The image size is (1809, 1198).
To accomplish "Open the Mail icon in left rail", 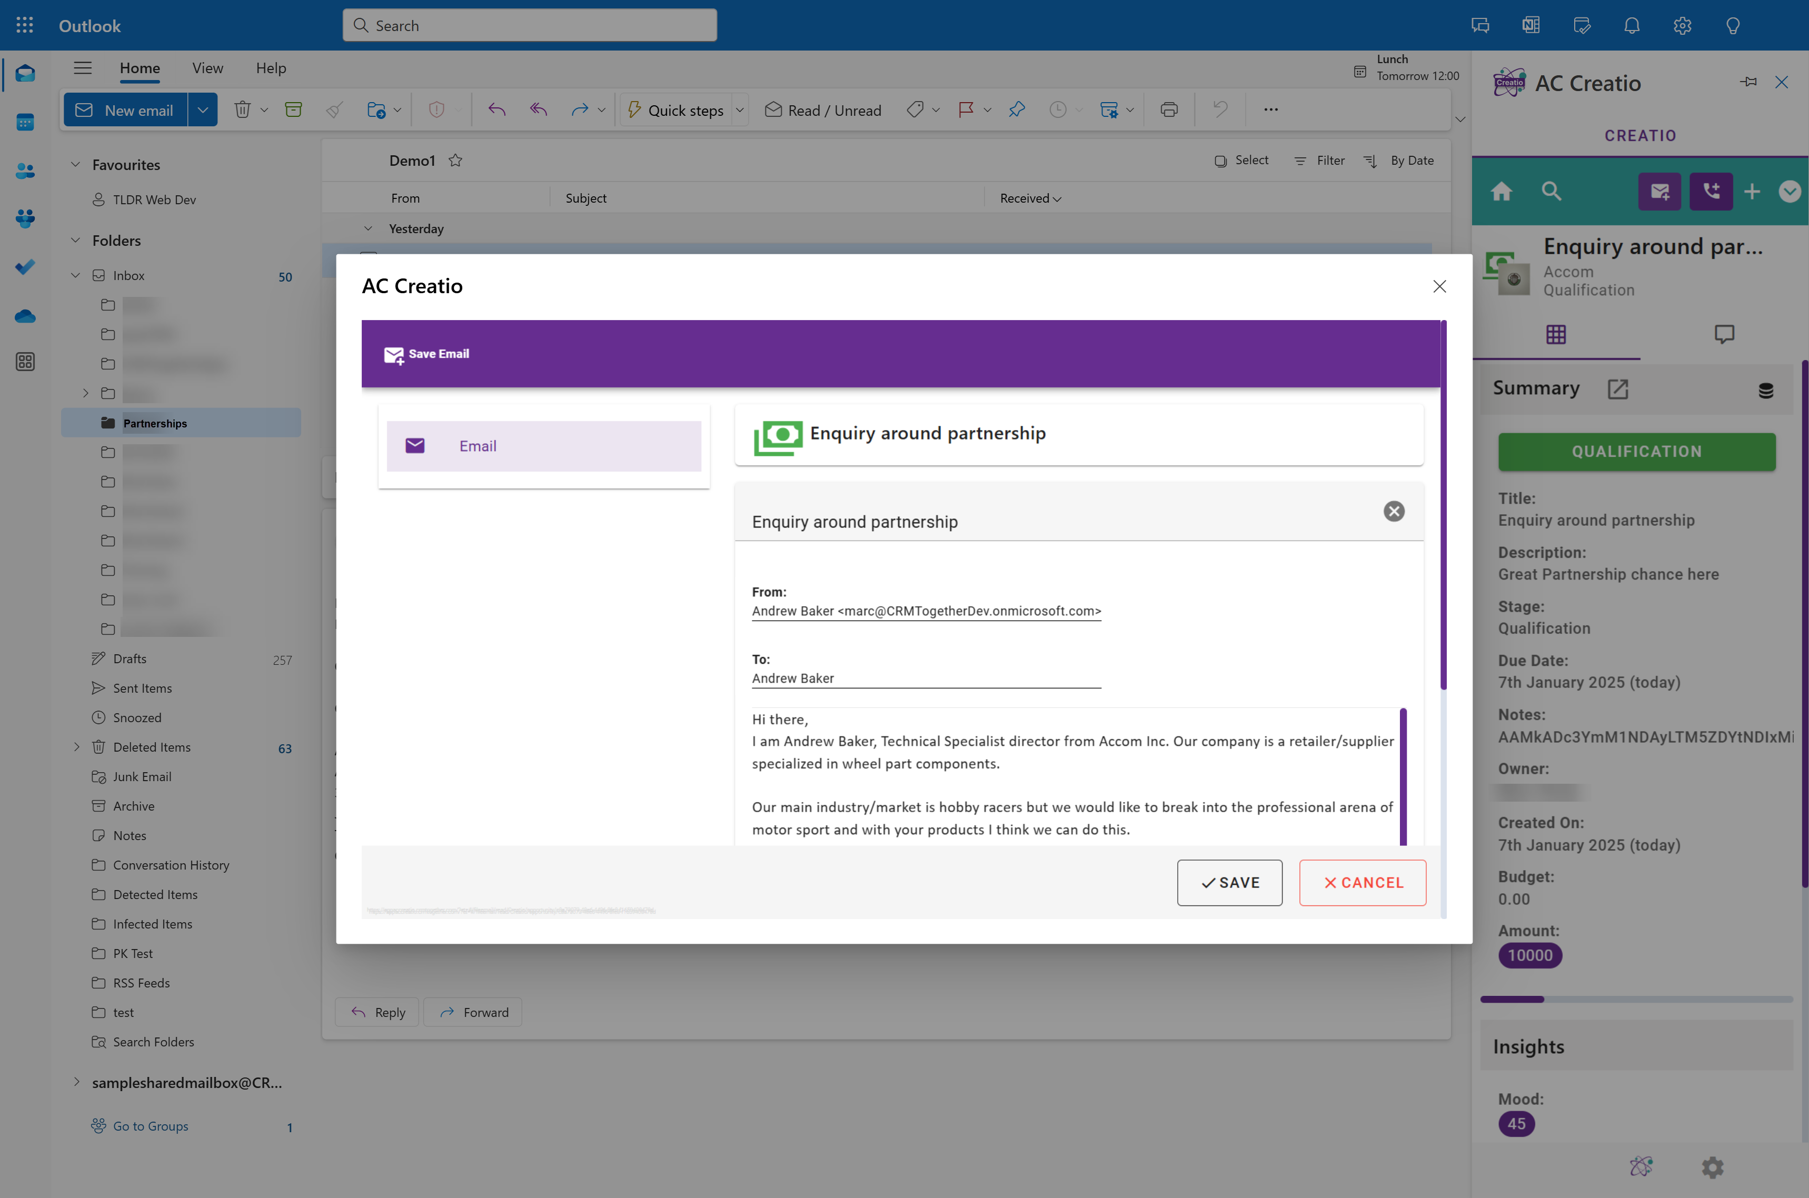I will coord(25,73).
